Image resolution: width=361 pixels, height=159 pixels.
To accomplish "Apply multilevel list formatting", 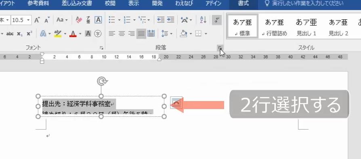I will [x=142, y=20].
